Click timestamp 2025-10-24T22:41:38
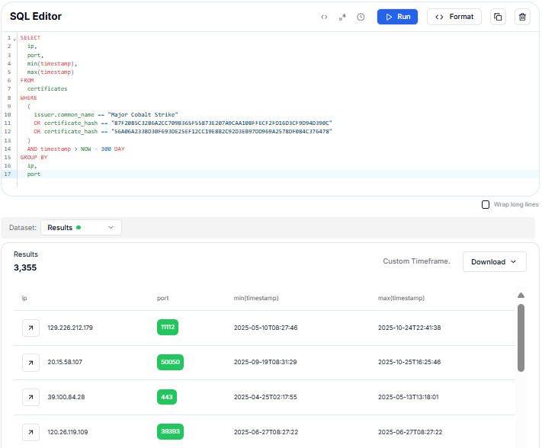Viewport: 542px width, 448px height. click(x=409, y=328)
